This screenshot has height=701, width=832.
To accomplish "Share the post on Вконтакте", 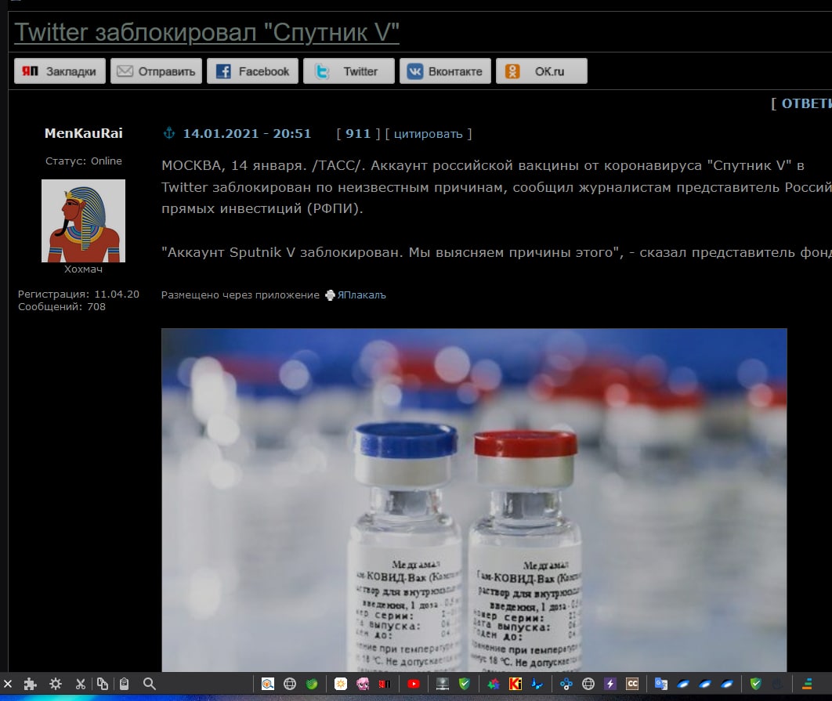I will coord(445,71).
